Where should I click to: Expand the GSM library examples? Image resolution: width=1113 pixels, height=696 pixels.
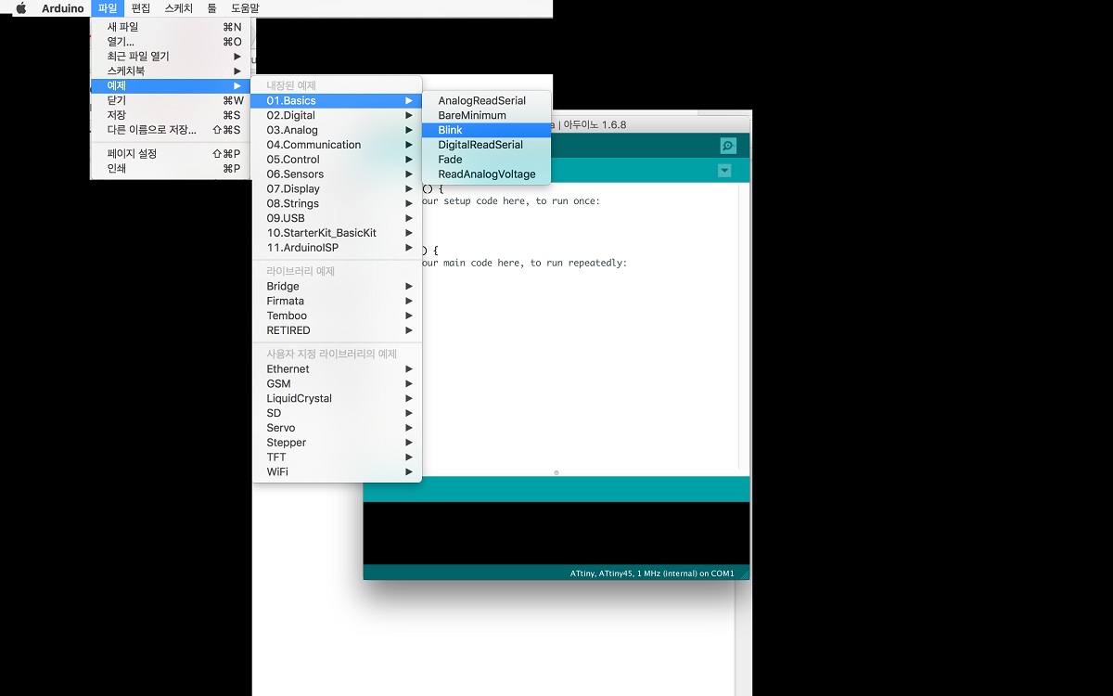[x=337, y=383]
